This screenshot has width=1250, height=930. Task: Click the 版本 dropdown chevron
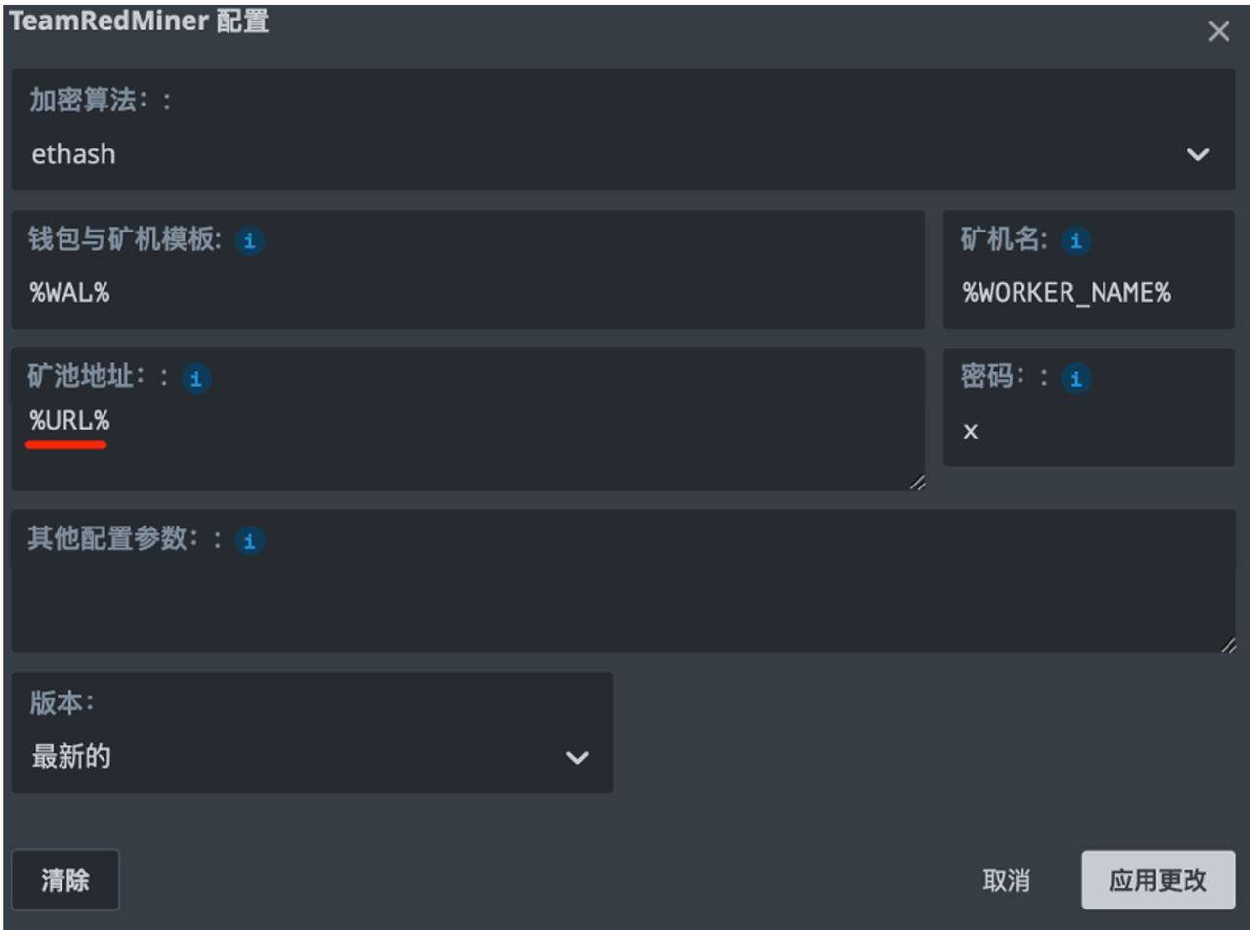[x=577, y=756]
